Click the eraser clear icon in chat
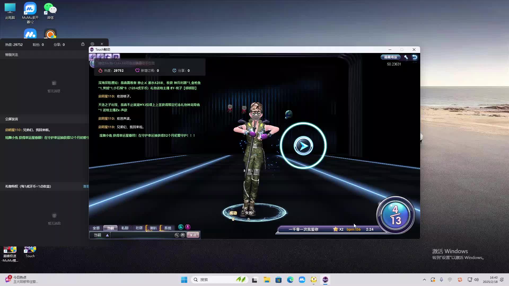This screenshot has width=509, height=286. (x=177, y=235)
